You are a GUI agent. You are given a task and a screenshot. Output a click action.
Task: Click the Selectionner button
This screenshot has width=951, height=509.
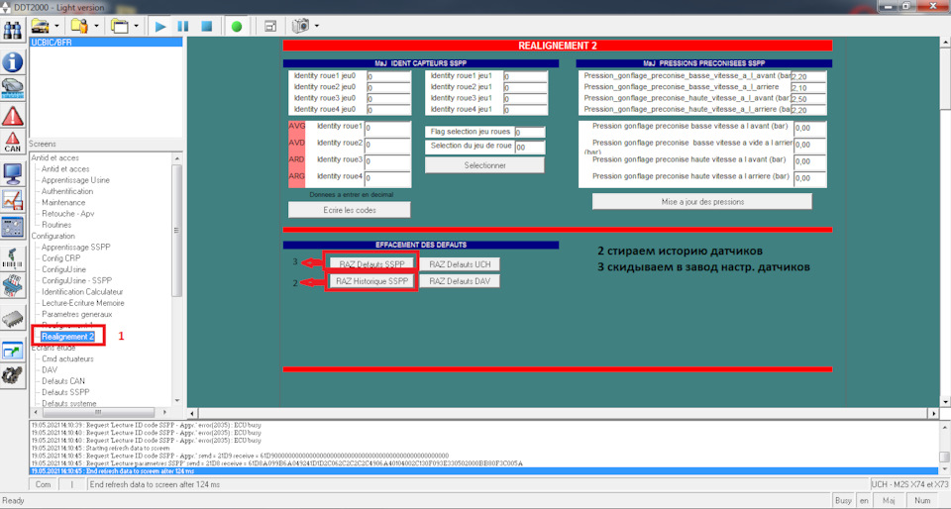coord(484,165)
